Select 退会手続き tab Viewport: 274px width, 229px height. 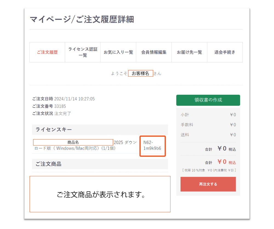point(225,52)
